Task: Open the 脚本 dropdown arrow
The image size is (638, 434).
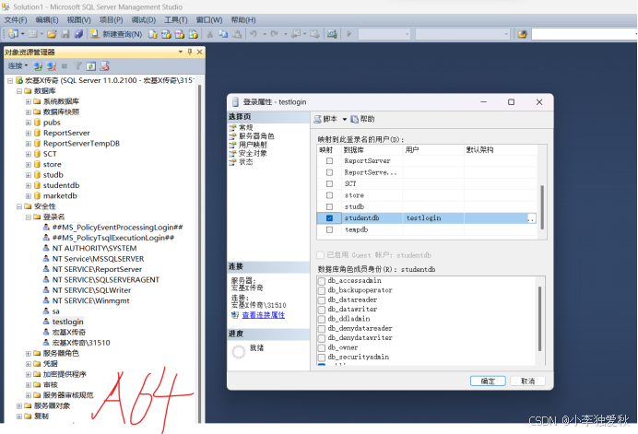Action: 344,119
